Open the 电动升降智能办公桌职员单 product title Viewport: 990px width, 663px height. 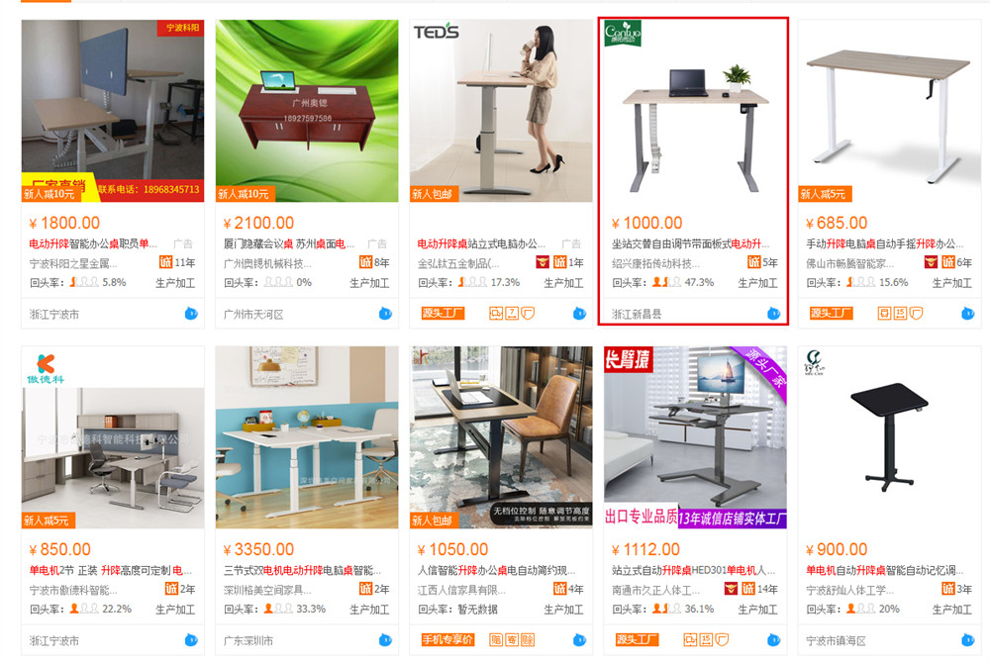tap(93, 243)
